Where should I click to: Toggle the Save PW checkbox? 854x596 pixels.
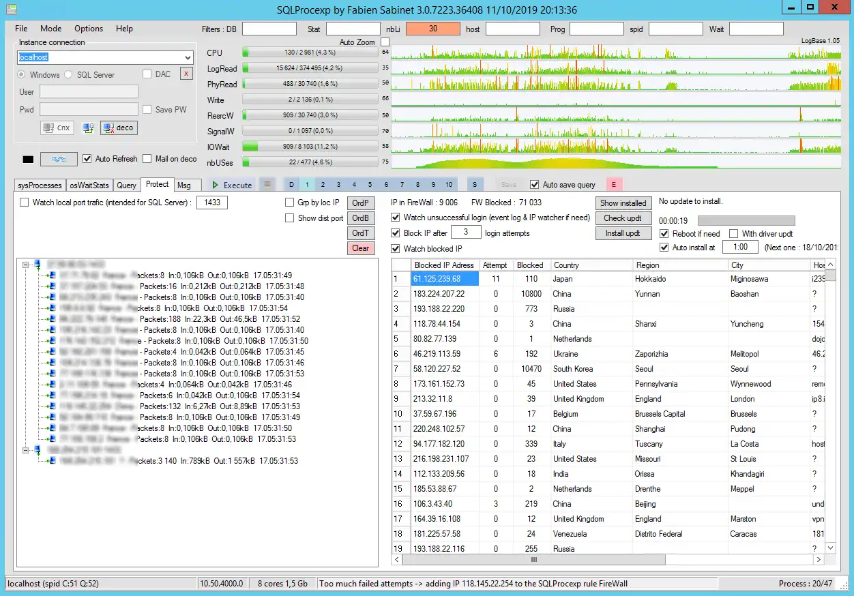[x=147, y=110]
